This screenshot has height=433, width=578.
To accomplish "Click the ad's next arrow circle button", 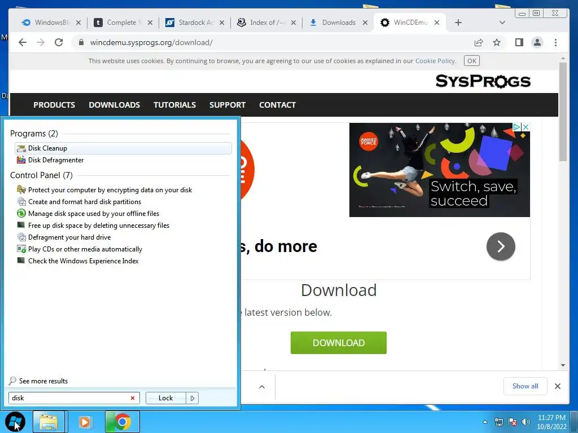I will 501,246.
